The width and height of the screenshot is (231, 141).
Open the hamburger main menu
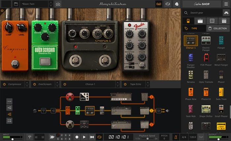226,4
